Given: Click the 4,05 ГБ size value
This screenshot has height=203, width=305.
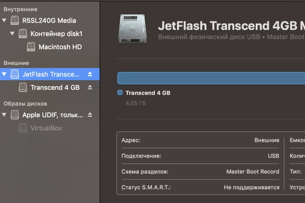Looking at the screenshot, I should tap(136, 103).
